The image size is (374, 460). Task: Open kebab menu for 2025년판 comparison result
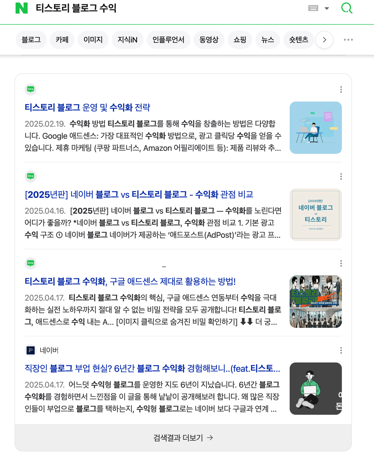[341, 176]
